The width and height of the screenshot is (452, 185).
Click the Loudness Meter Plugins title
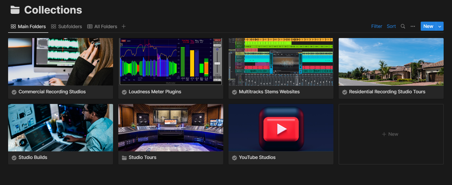coord(155,92)
